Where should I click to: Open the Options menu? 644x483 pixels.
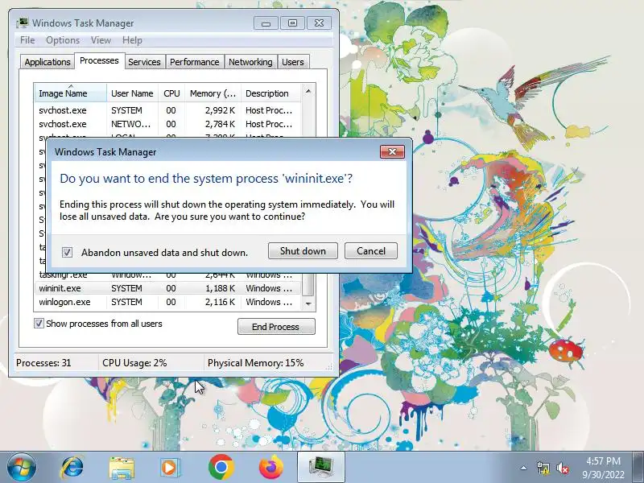[x=63, y=40]
